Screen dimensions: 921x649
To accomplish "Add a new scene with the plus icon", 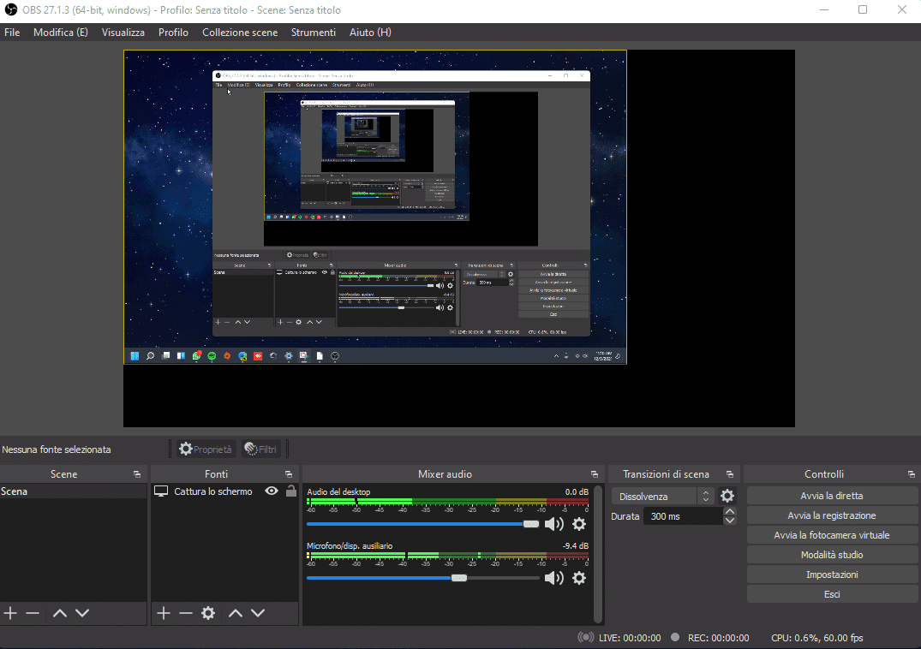I will 10,613.
